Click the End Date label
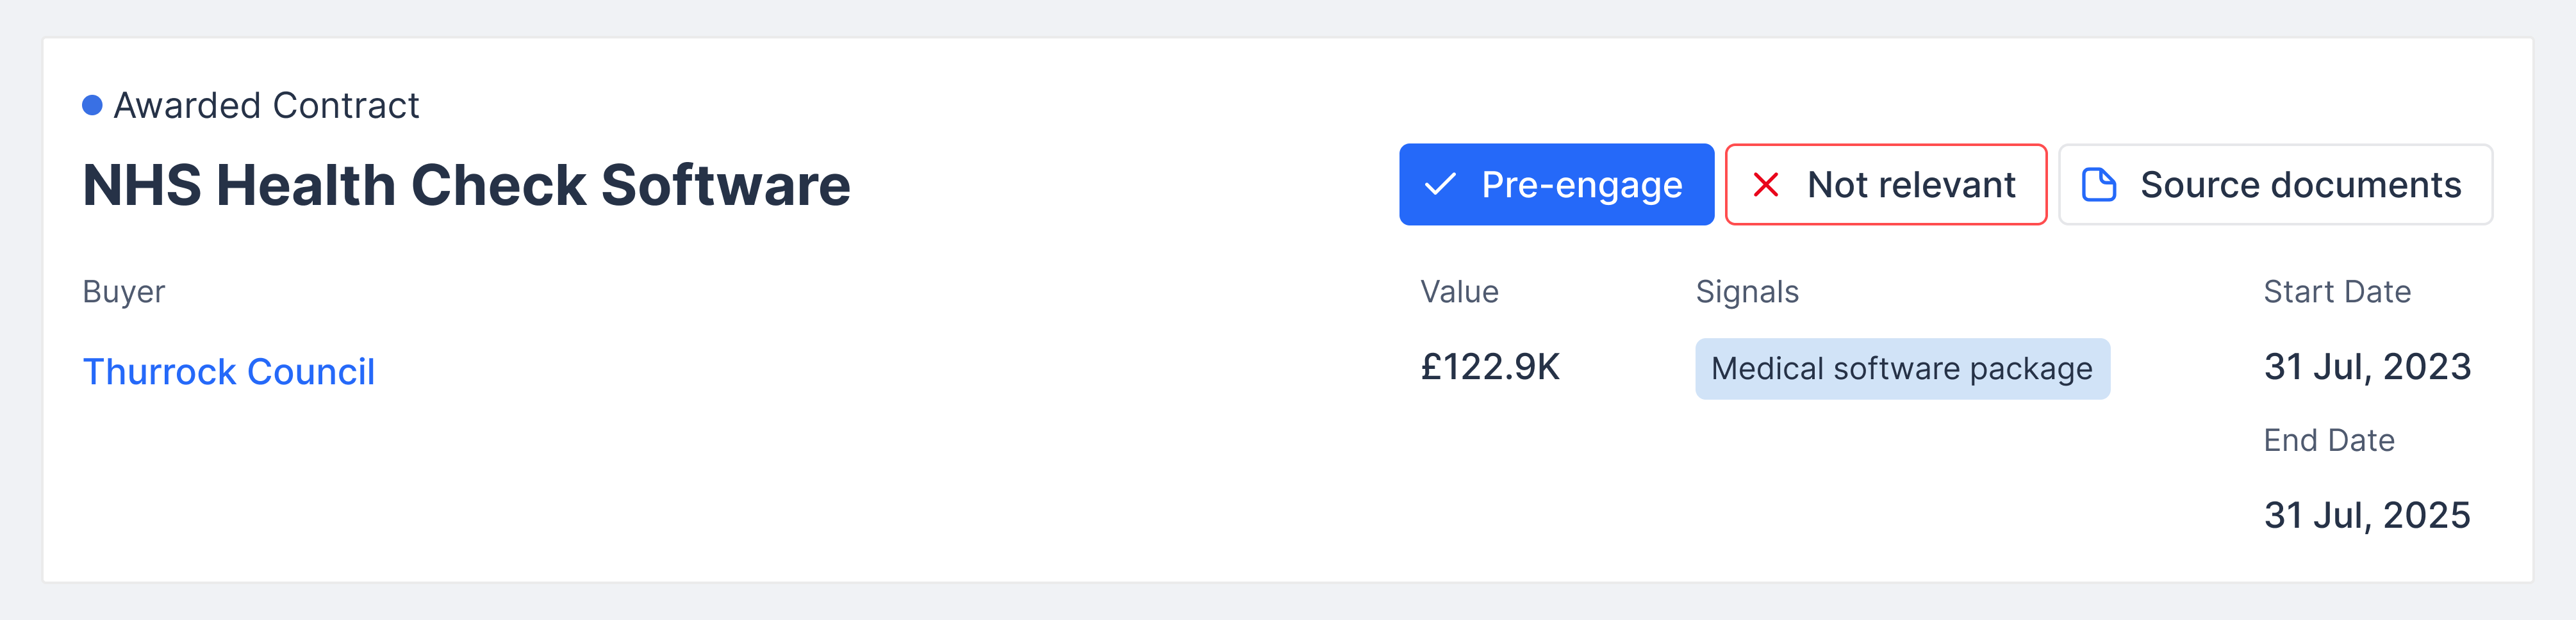The width and height of the screenshot is (2576, 620). (x=2329, y=440)
